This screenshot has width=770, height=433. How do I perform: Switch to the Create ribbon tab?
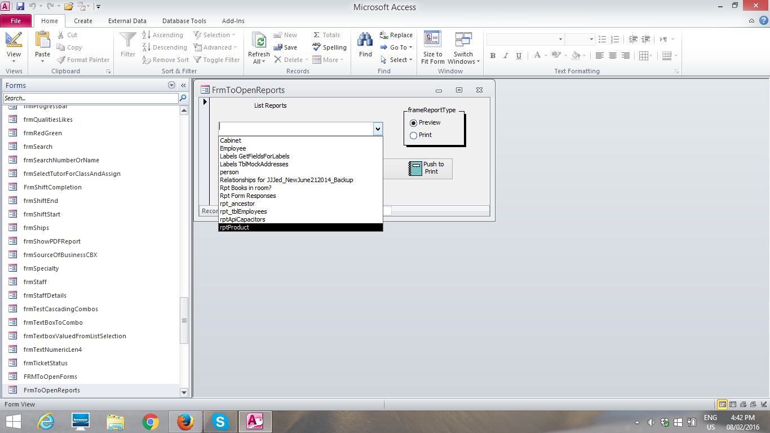coord(83,21)
